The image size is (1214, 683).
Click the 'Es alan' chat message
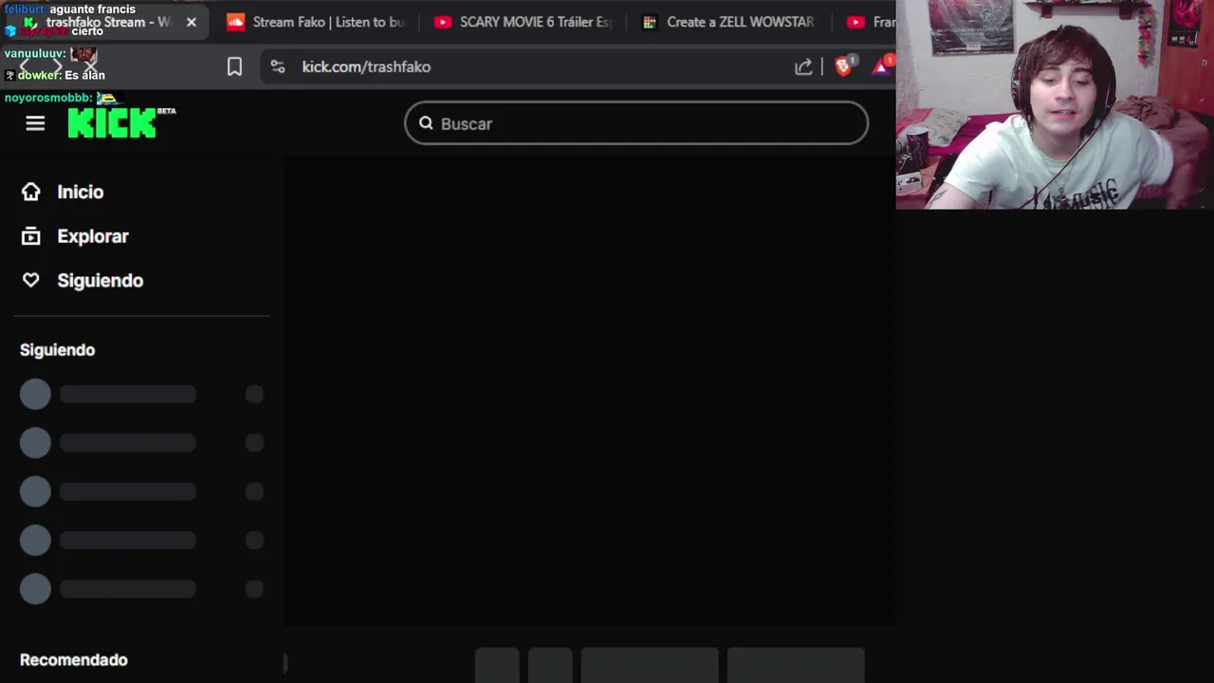point(84,75)
